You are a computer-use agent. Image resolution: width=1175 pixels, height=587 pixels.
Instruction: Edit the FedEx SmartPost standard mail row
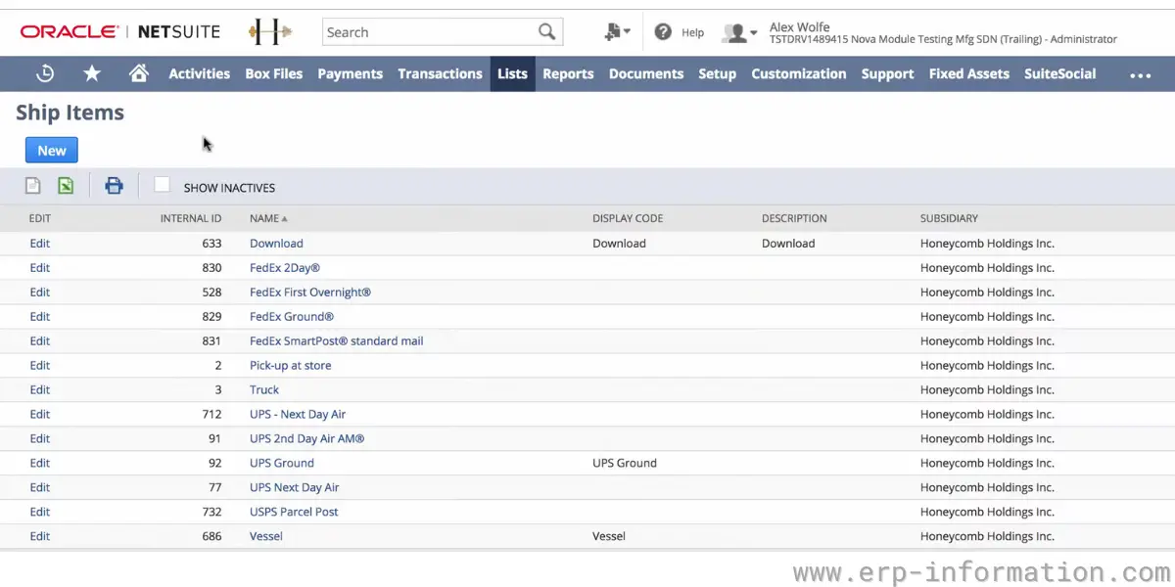click(39, 341)
